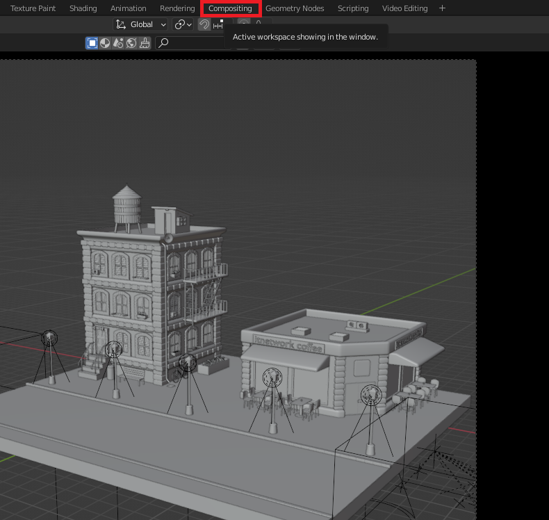Expand the pivot point link dropdown
The image size is (549, 520).
click(x=183, y=24)
